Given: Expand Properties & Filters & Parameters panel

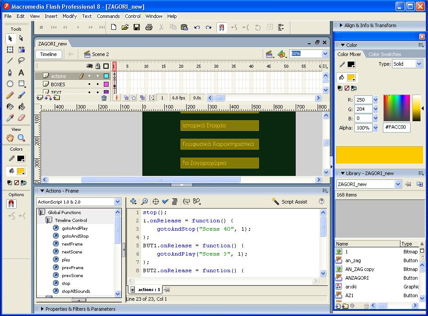Looking at the screenshot, I should pos(42,309).
